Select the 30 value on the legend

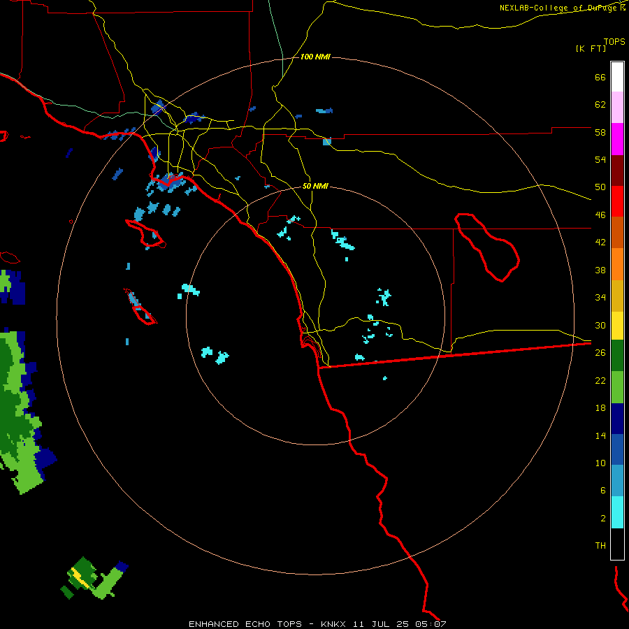pos(600,325)
